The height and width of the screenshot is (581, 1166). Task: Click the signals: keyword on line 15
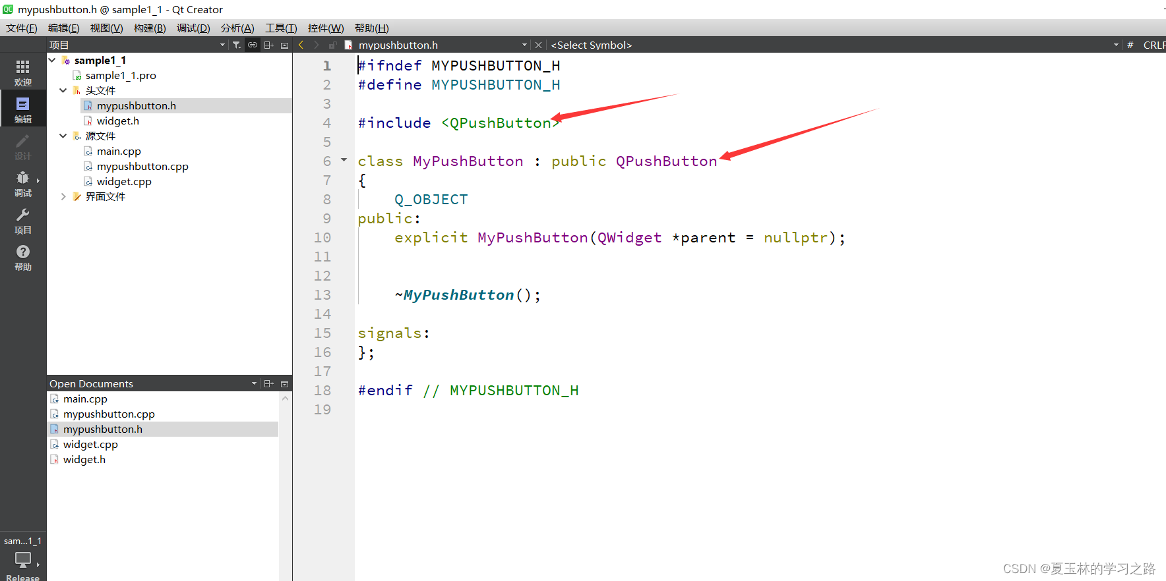click(394, 333)
